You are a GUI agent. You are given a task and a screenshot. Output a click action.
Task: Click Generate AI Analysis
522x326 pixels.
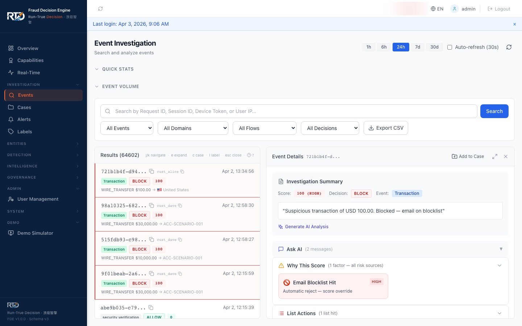pos(307,226)
